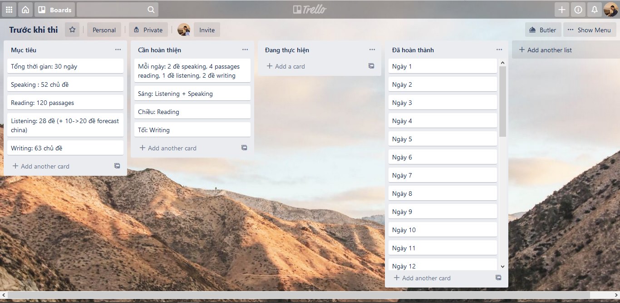The width and height of the screenshot is (620, 303).
Task: Open Butler automation
Action: point(543,30)
